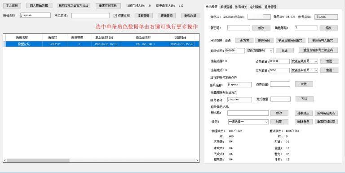Click the 重置当前账号二级密码 button

tap(318, 50)
